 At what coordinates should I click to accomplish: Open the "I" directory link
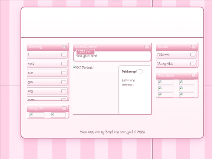point(47,55)
